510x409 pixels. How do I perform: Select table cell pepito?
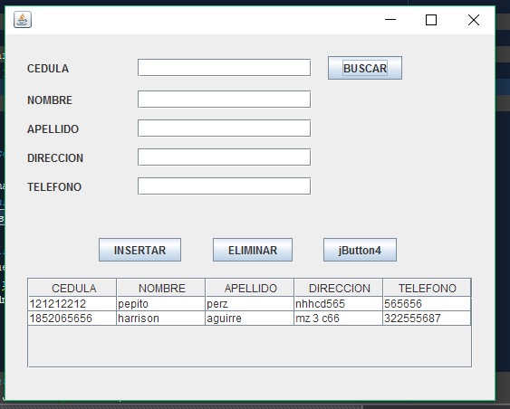(161, 304)
